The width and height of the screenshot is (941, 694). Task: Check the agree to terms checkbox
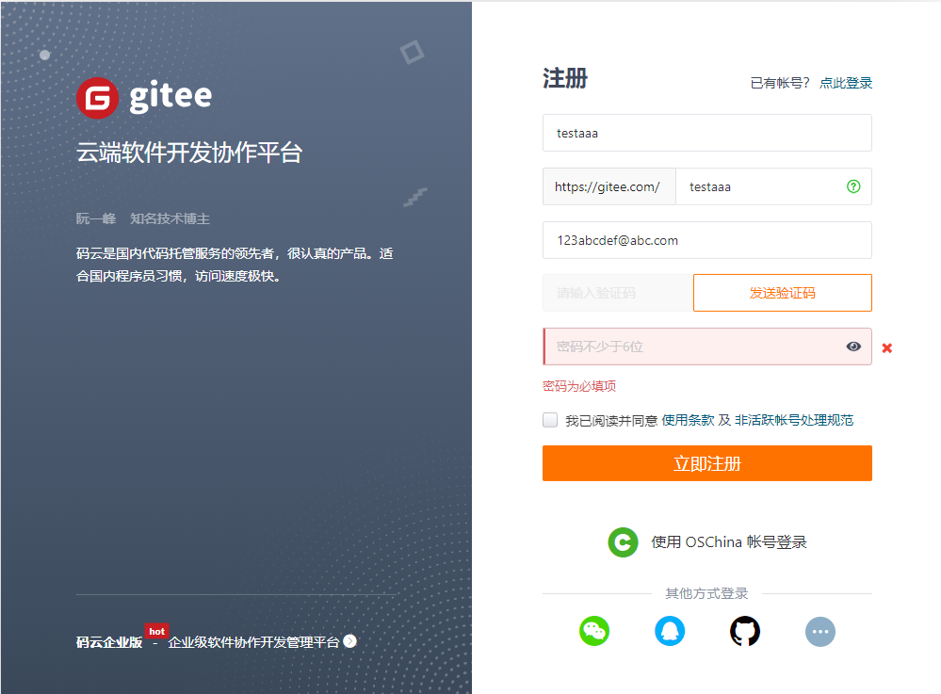(x=550, y=420)
